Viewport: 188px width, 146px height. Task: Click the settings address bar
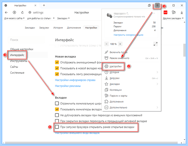(x=38, y=13)
